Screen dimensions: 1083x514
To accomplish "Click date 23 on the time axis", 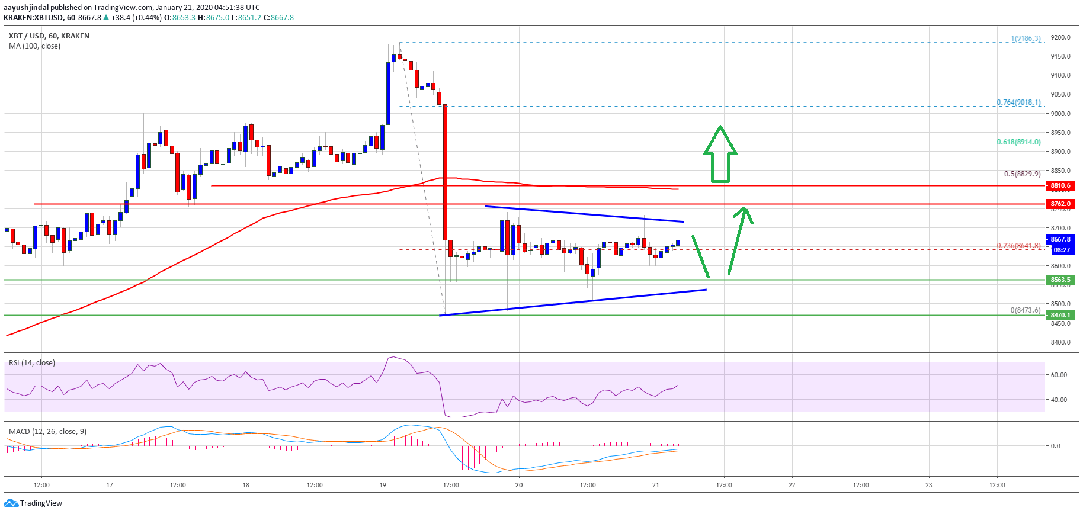I will click(929, 485).
